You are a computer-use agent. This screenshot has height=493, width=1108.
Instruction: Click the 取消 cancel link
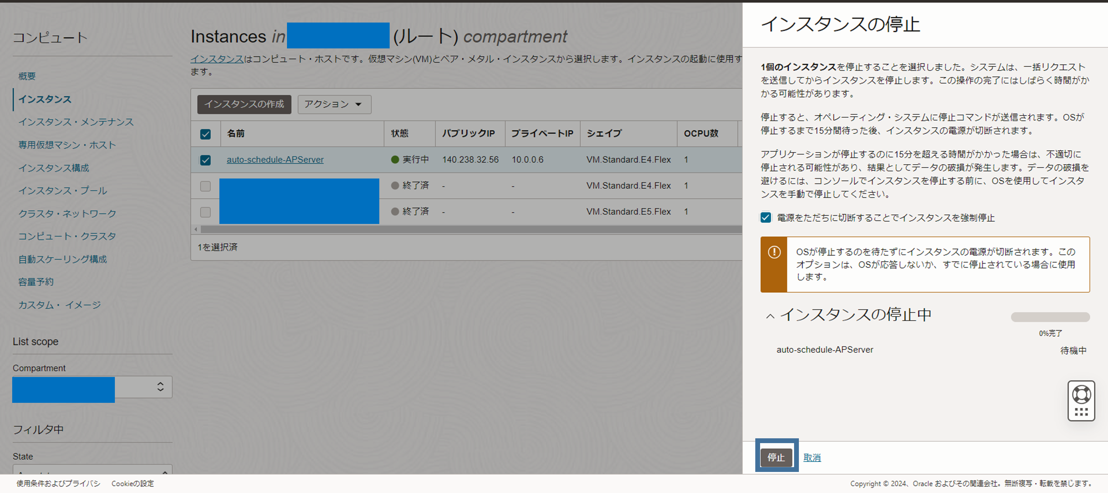(x=812, y=457)
